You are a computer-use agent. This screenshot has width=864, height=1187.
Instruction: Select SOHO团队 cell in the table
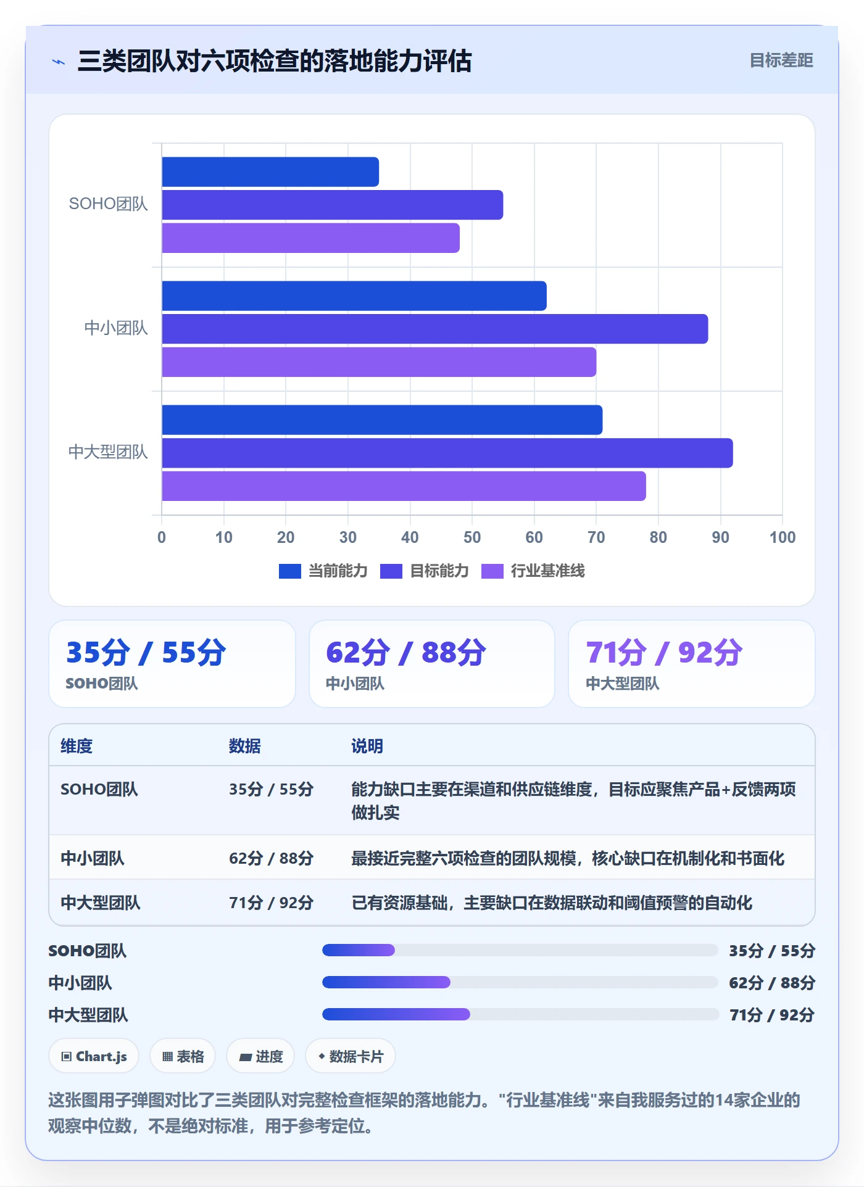coord(99,789)
